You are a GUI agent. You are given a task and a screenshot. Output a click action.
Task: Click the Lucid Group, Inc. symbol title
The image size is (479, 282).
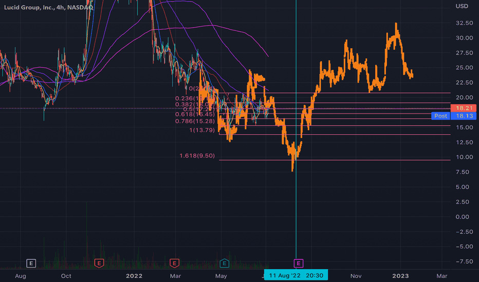click(x=49, y=7)
